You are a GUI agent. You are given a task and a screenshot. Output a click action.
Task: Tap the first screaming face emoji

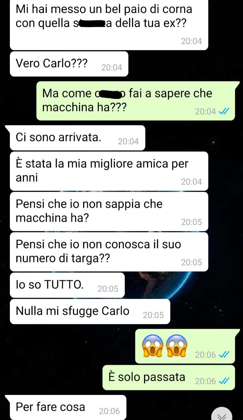[152, 346]
